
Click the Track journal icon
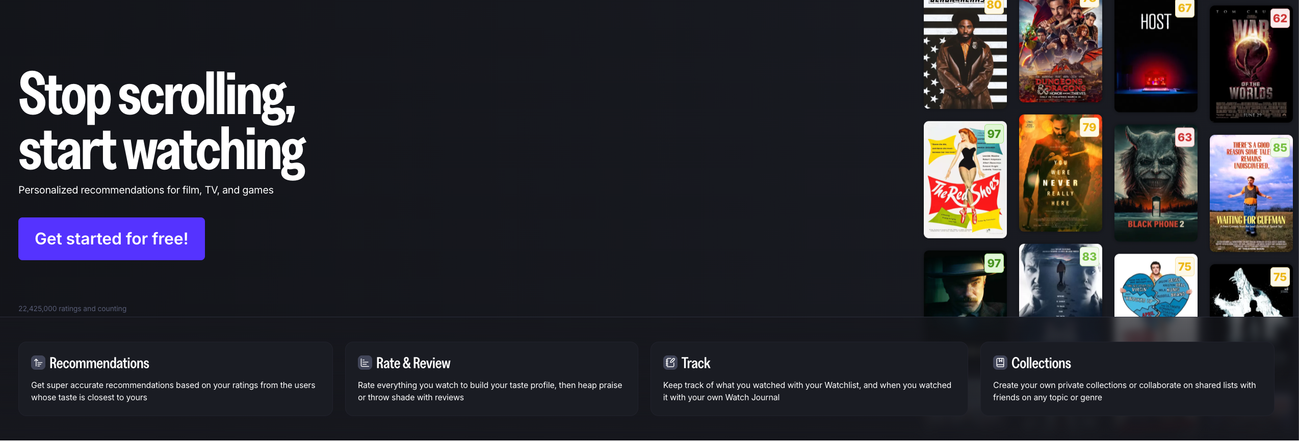(670, 363)
